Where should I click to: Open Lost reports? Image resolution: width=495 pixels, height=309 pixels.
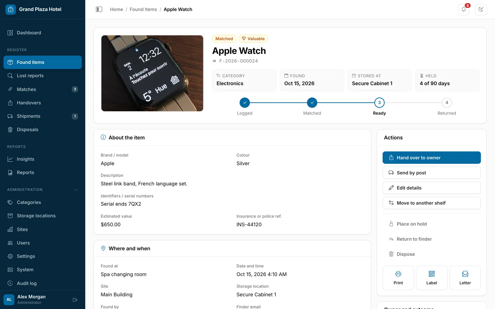click(43, 76)
